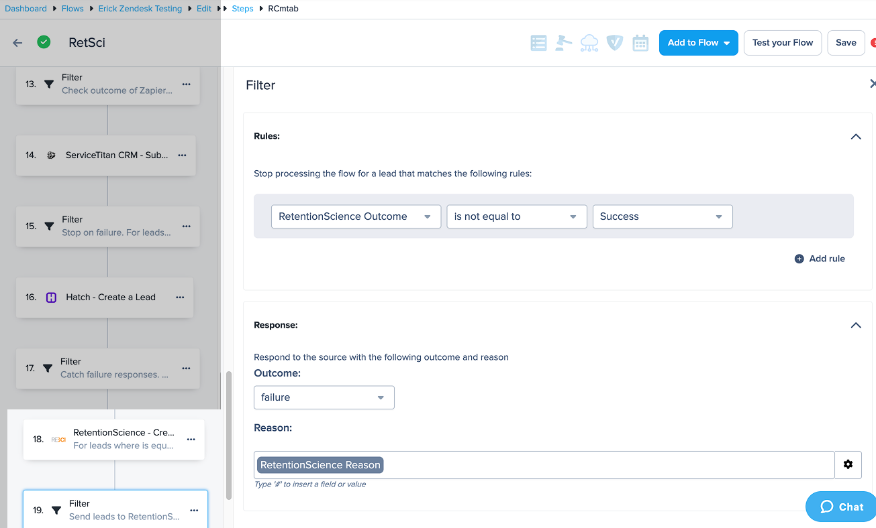Click the steps list vertical scrollbar

(229, 436)
